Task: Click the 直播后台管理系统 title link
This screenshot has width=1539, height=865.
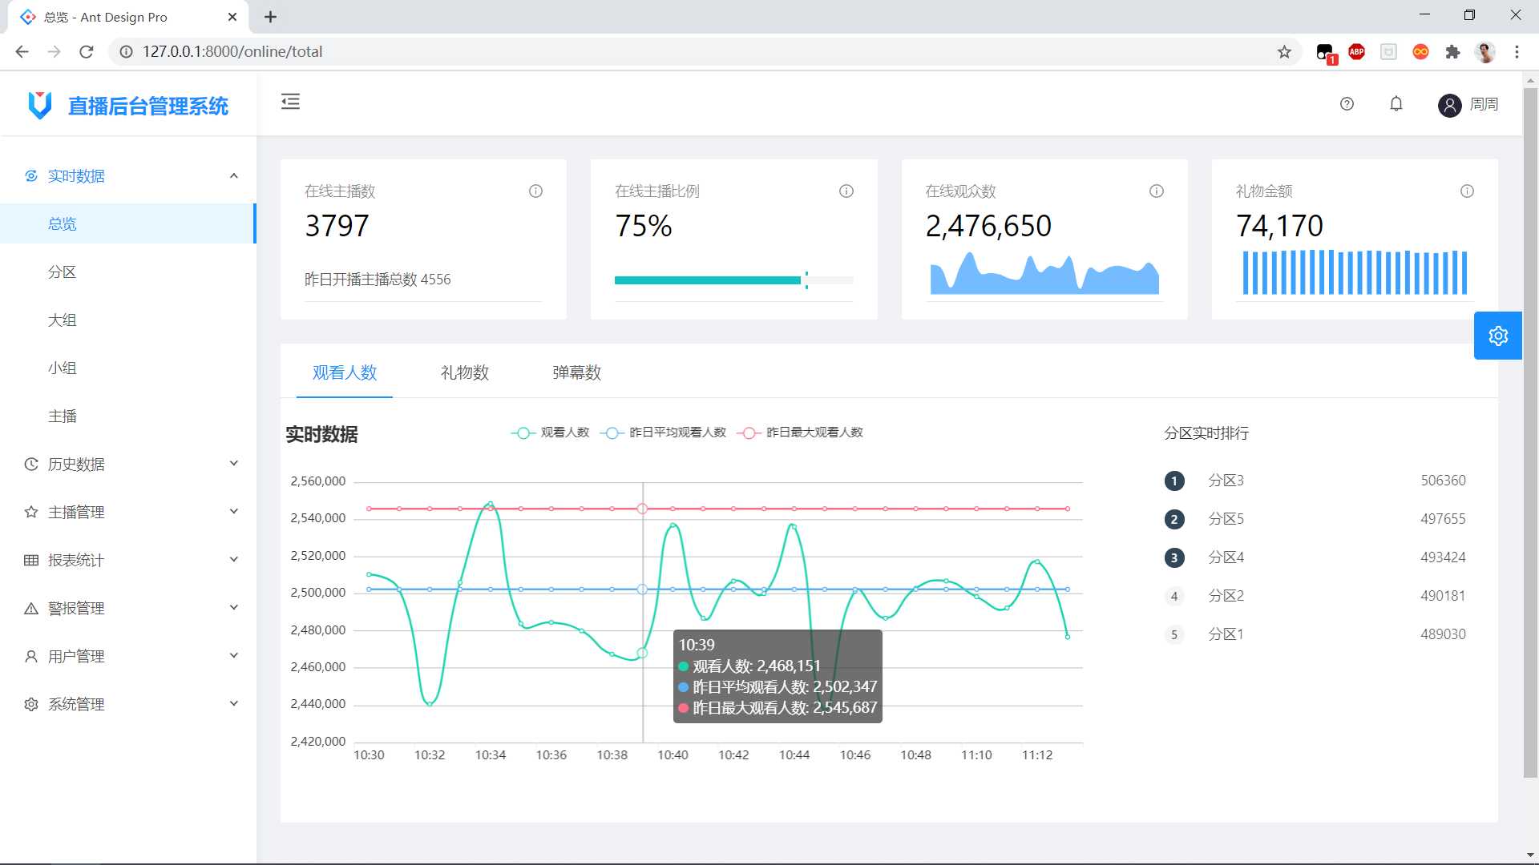Action: (148, 106)
